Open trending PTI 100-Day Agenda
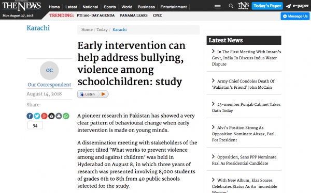The width and height of the screenshot is (311, 193). pos(95,15)
